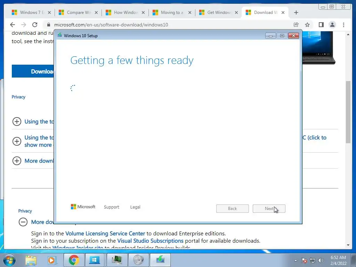Go back with Chrome's back arrow
356x267 pixels.
click(13, 25)
